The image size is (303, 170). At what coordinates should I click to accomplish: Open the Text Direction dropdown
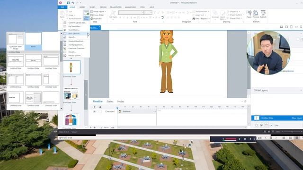click(201, 11)
